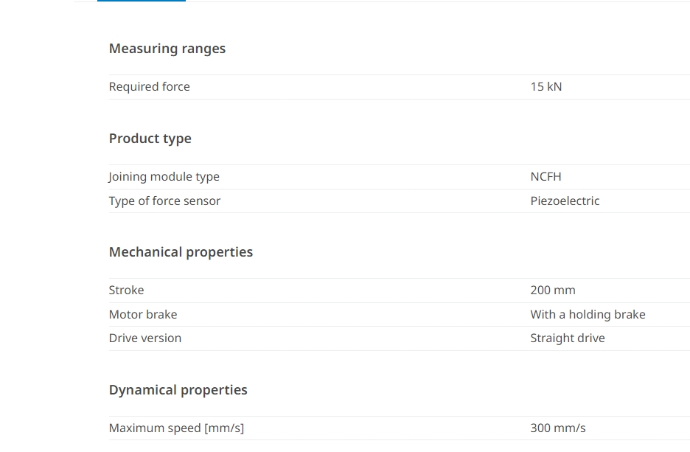Click the Dynamical properties section heading
Screen dimensions: 690x452
pos(178,390)
